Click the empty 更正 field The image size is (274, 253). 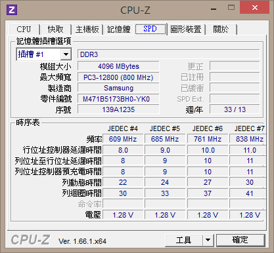coord(235,66)
